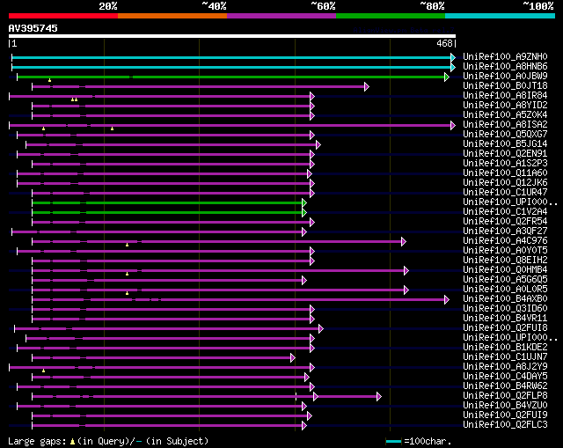Click the cyan ~100% legend segment
This screenshot has height=448, width=563.
pyautogui.click(x=501, y=16)
